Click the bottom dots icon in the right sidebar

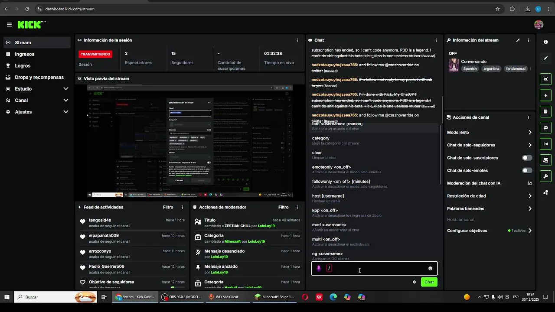tap(545, 192)
